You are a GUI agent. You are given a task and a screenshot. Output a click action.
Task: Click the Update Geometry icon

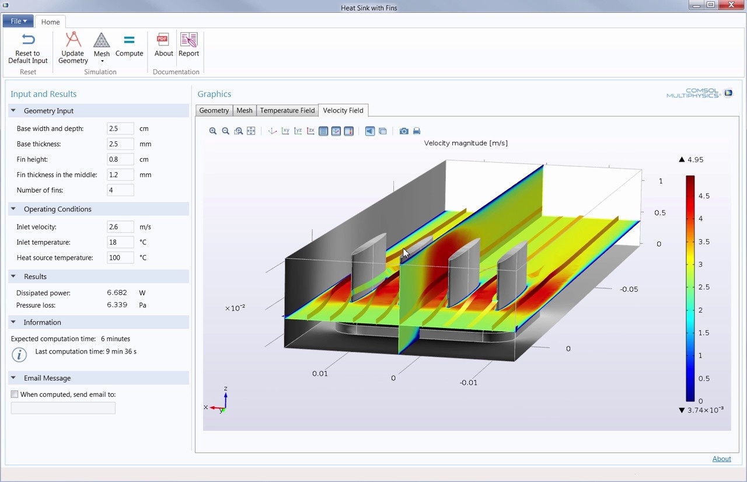(73, 40)
